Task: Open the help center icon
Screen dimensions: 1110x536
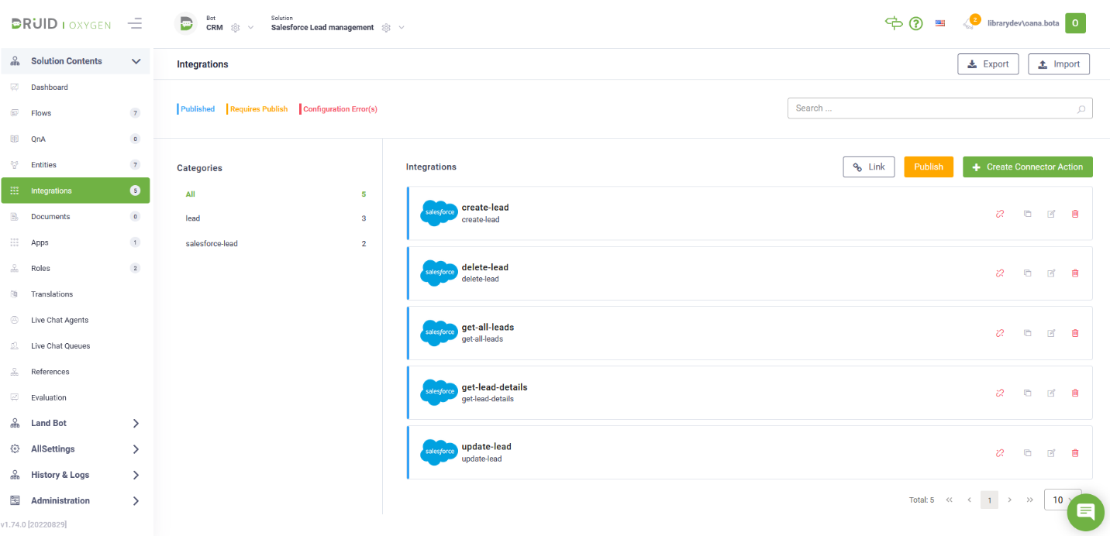Action: pyautogui.click(x=915, y=23)
